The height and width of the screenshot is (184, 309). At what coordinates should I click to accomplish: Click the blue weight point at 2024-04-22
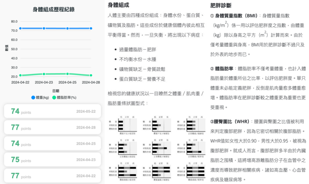coord(20,28)
